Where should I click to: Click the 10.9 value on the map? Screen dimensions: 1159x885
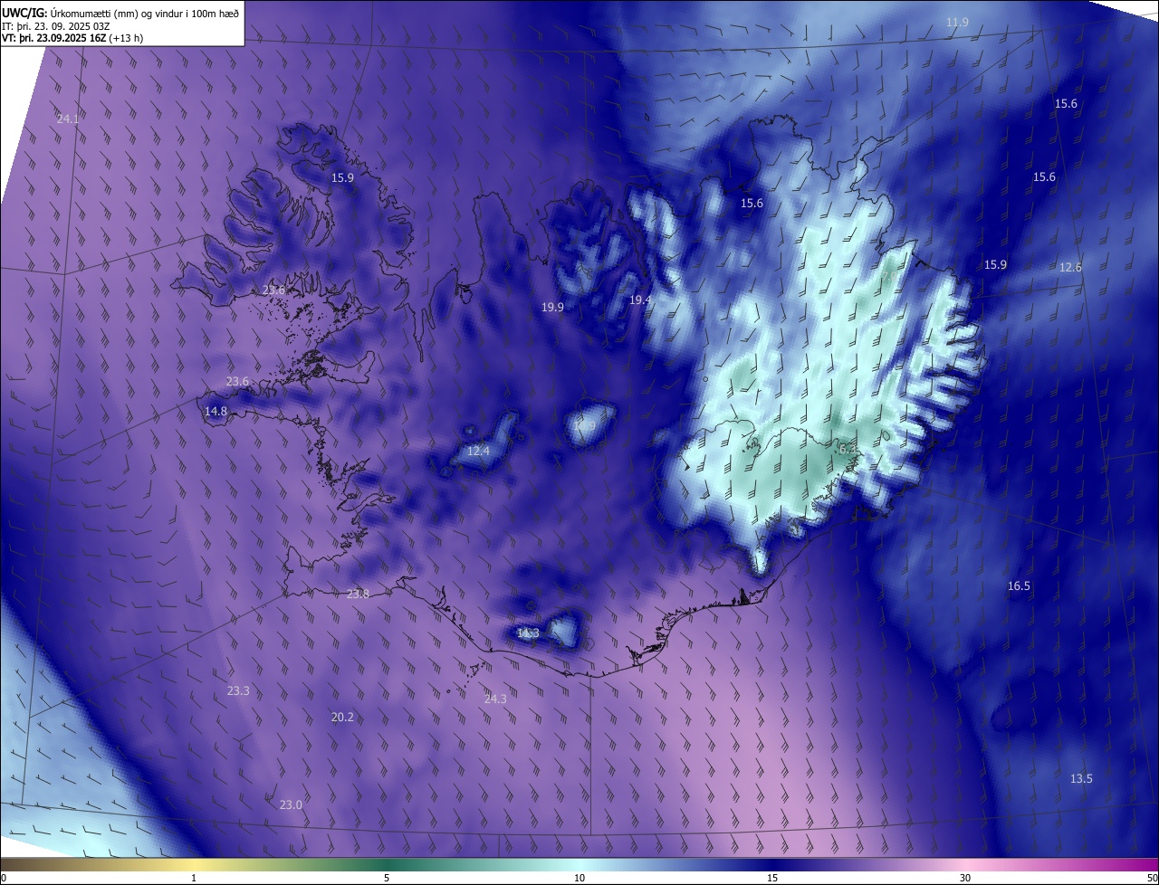(585, 425)
